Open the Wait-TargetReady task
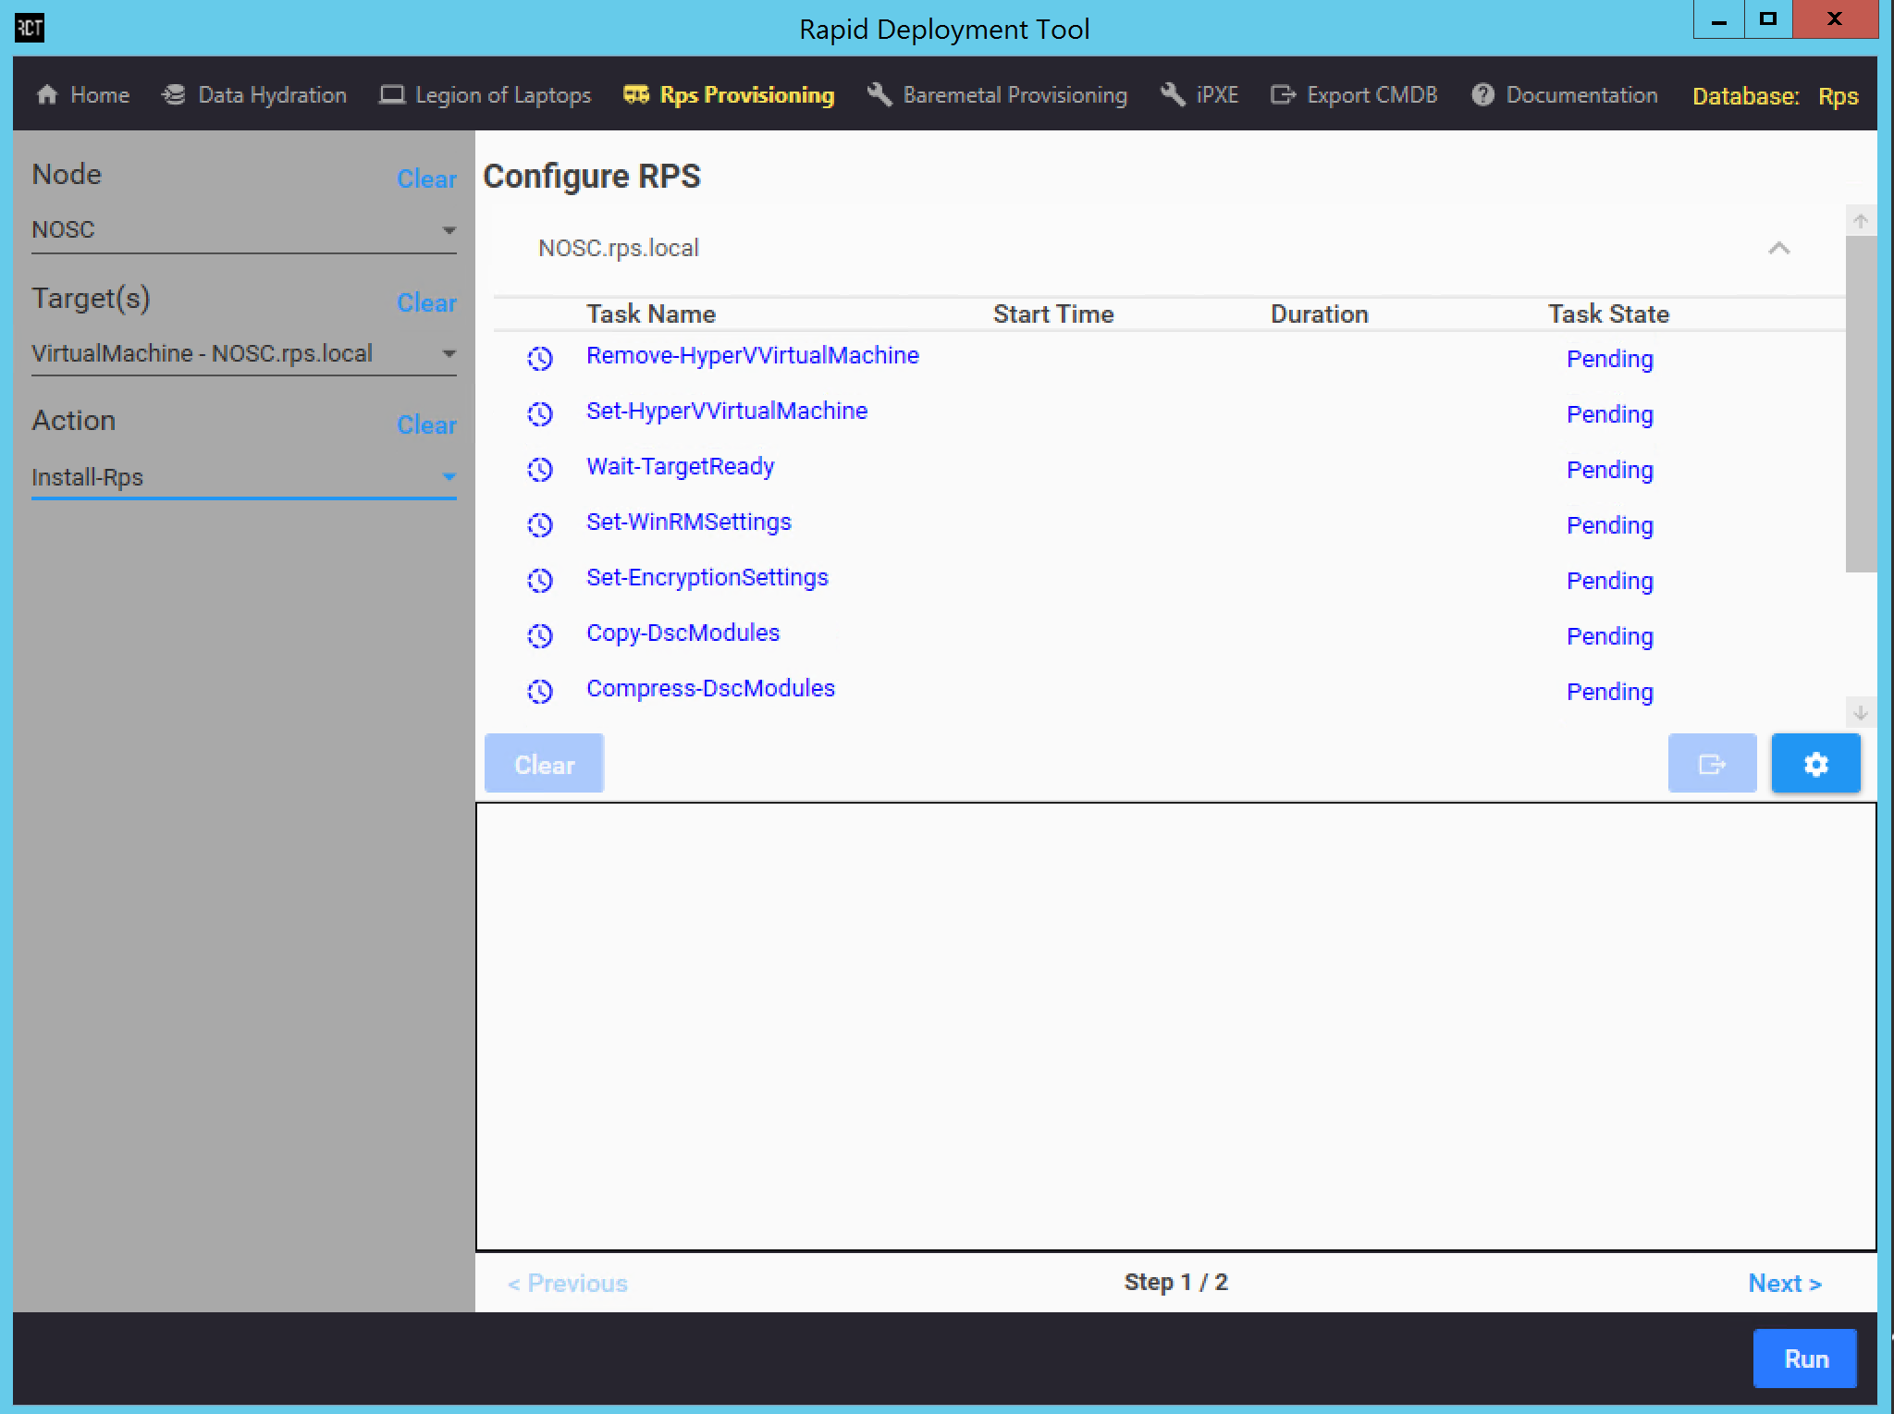The width and height of the screenshot is (1894, 1414). 680,467
